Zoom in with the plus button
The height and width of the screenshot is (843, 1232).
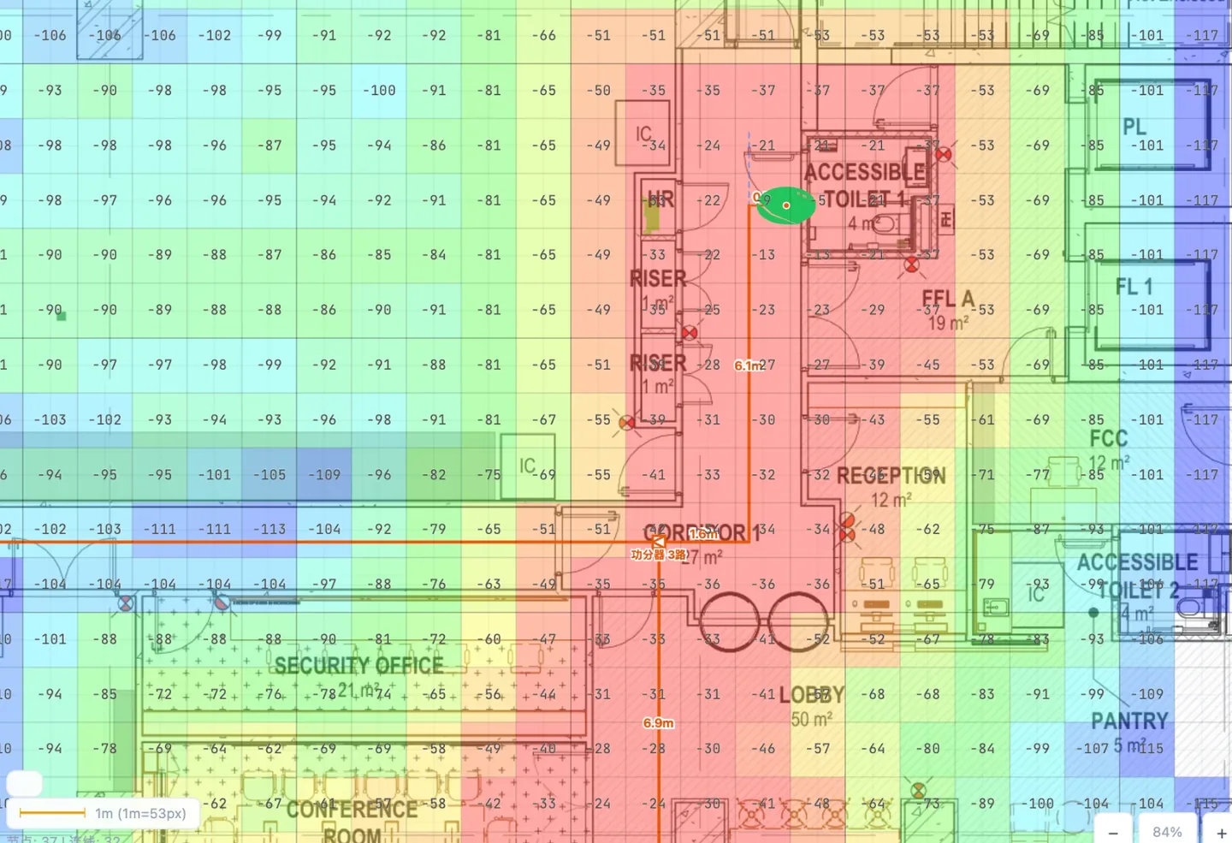tap(1221, 832)
